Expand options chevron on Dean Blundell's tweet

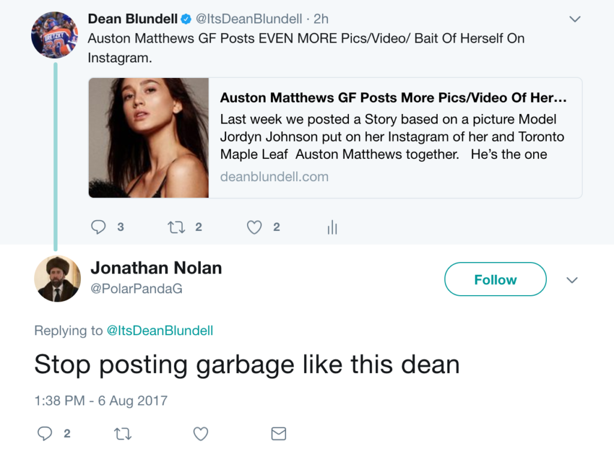click(574, 19)
